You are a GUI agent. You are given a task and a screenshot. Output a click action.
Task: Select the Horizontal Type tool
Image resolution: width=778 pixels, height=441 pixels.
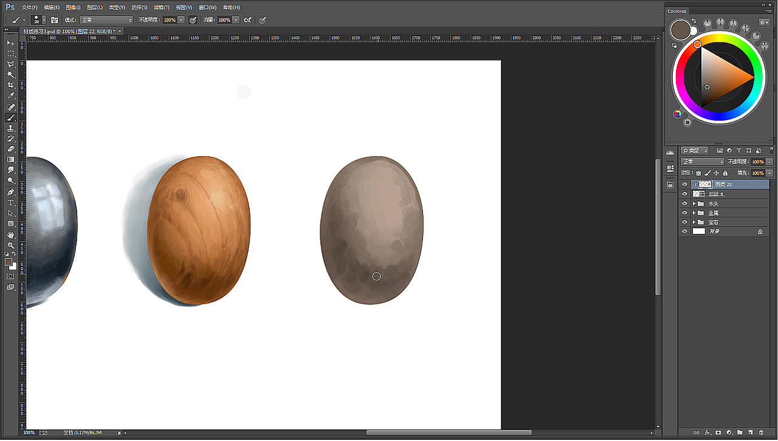coord(10,202)
